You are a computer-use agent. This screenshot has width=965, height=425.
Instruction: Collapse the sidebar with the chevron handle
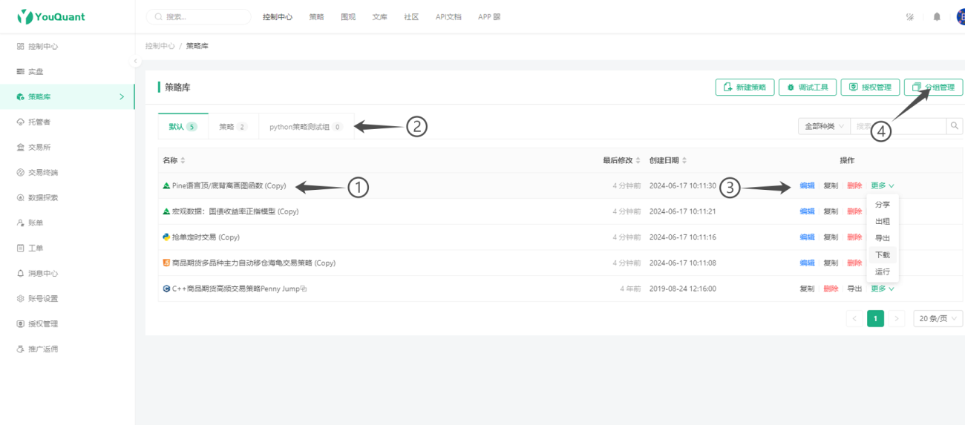(136, 61)
